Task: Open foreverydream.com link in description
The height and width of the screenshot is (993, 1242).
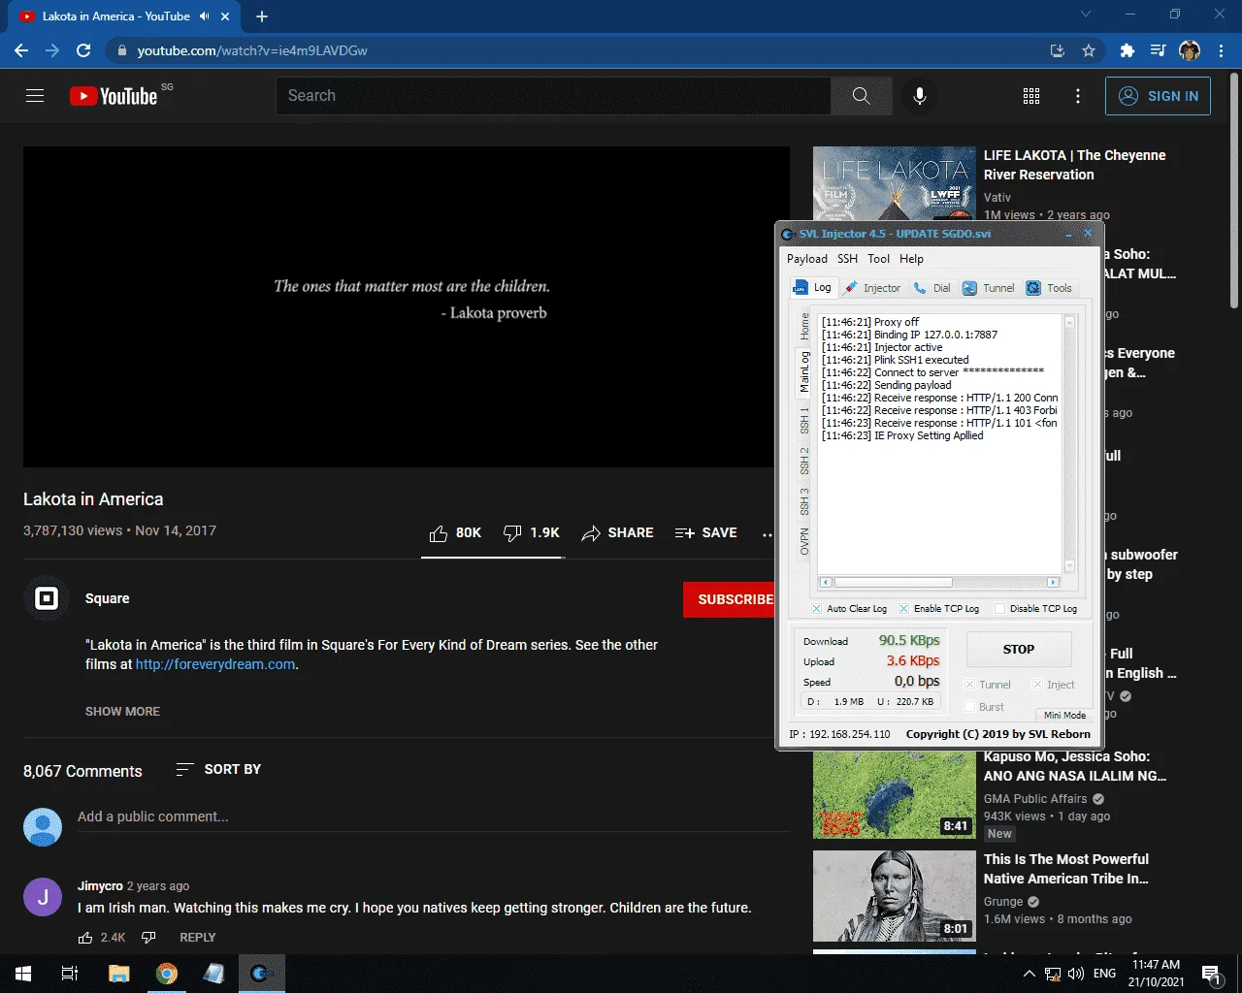Action: pyautogui.click(x=215, y=664)
